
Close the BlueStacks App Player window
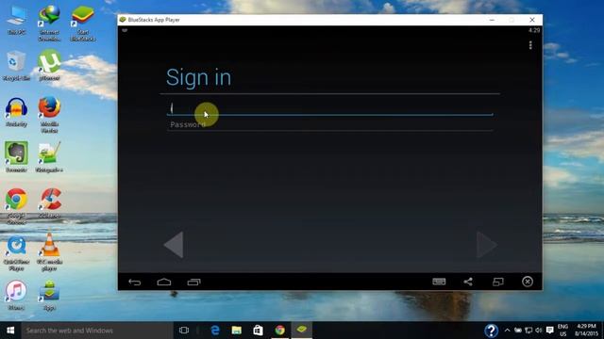point(532,20)
